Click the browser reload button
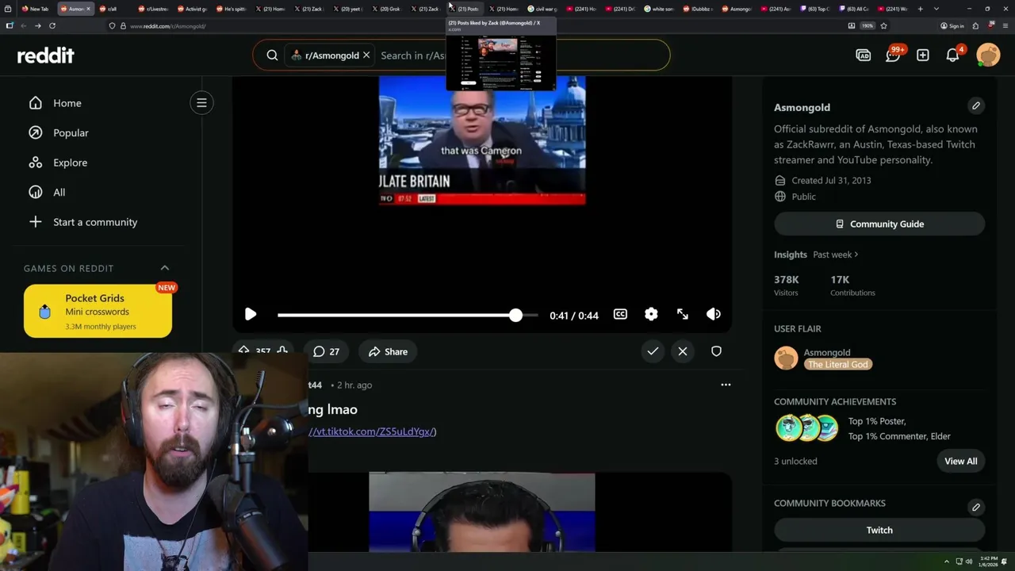 (52, 25)
